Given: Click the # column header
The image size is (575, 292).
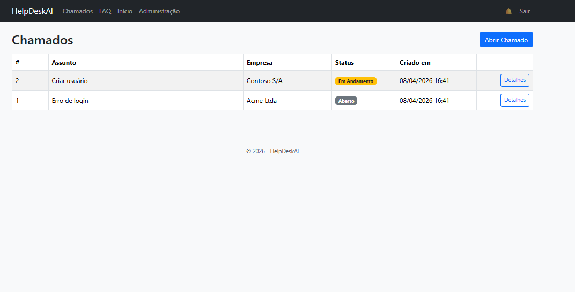Looking at the screenshot, I should point(30,62).
